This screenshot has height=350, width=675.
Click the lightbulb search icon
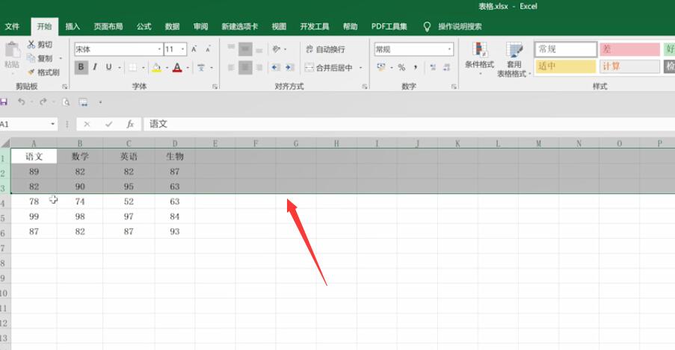(427, 27)
